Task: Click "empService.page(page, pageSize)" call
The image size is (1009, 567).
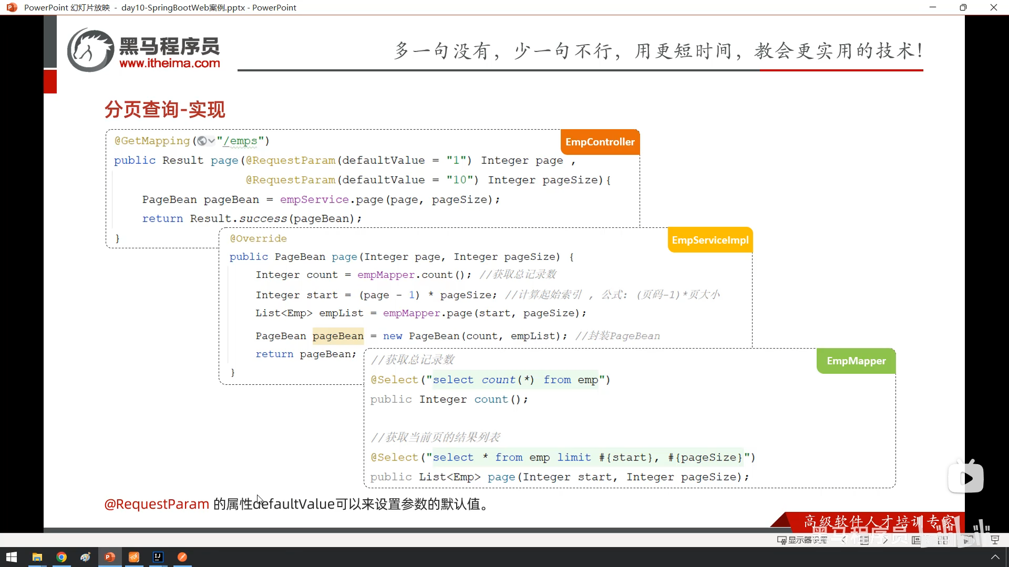Action: pos(386,199)
